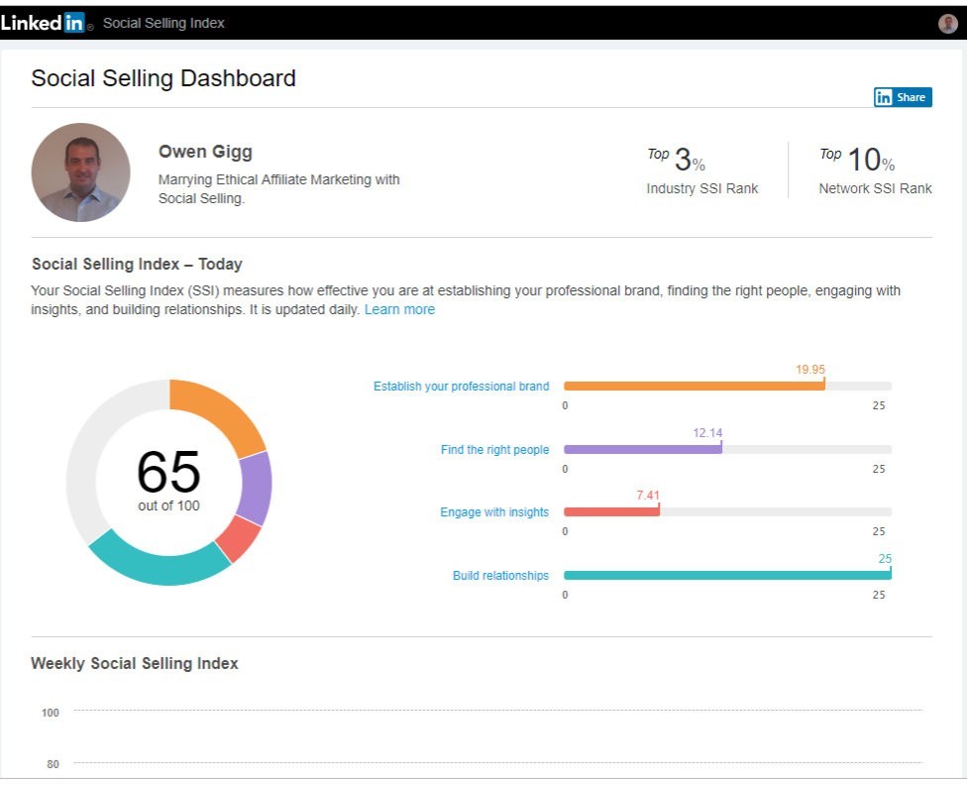Click the red insights progress bar
Screen dimensions: 967x785
click(611, 511)
